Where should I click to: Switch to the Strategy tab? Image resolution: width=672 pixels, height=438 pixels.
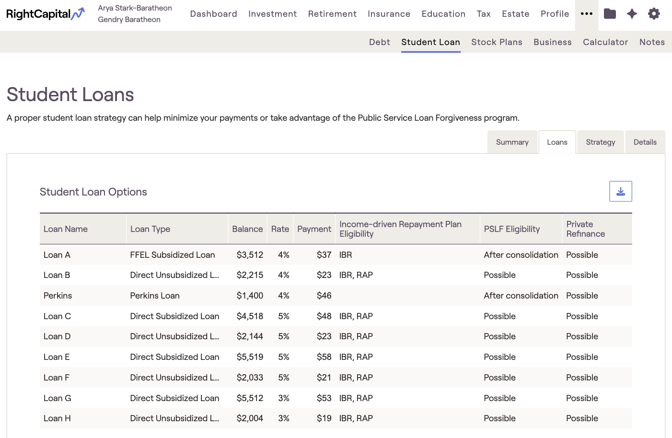click(601, 142)
